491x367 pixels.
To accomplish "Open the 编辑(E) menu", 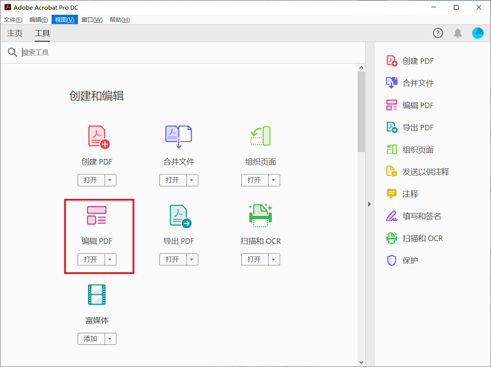I will [x=38, y=20].
